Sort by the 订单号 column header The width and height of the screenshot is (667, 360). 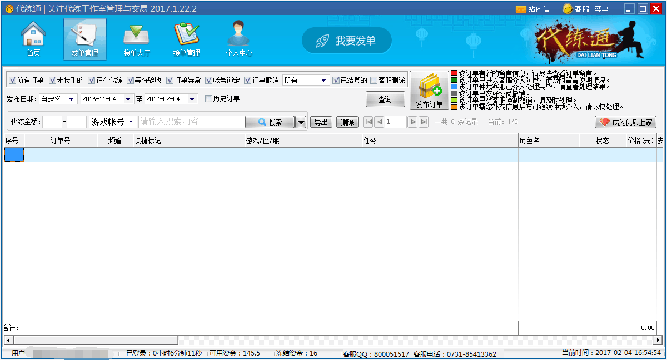[60, 141]
